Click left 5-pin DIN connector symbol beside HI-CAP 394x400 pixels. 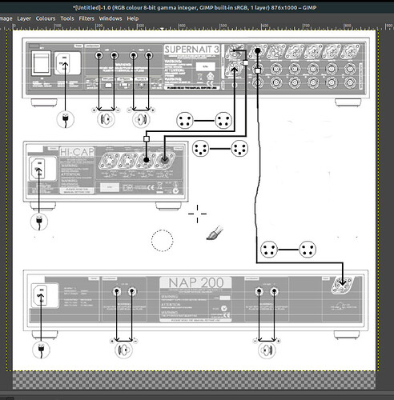click(200, 149)
